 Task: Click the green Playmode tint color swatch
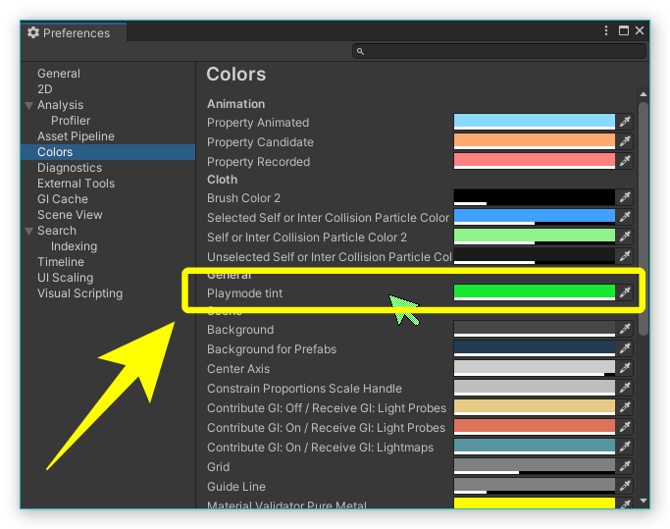click(x=534, y=292)
